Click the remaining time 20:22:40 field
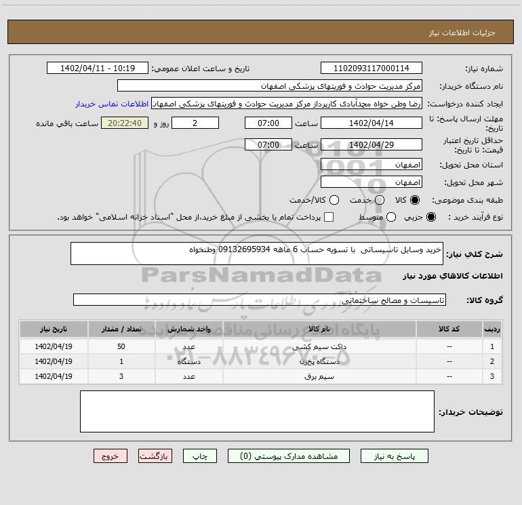Image resolution: width=522 pixels, height=505 pixels. 125,123
